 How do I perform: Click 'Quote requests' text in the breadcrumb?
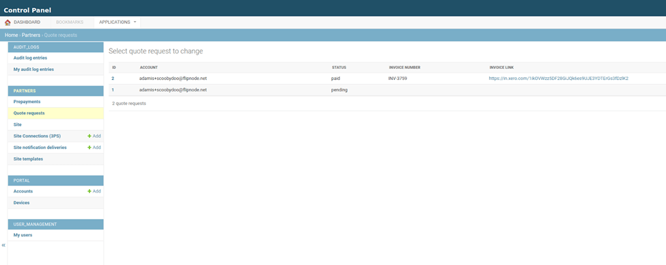tap(60, 36)
